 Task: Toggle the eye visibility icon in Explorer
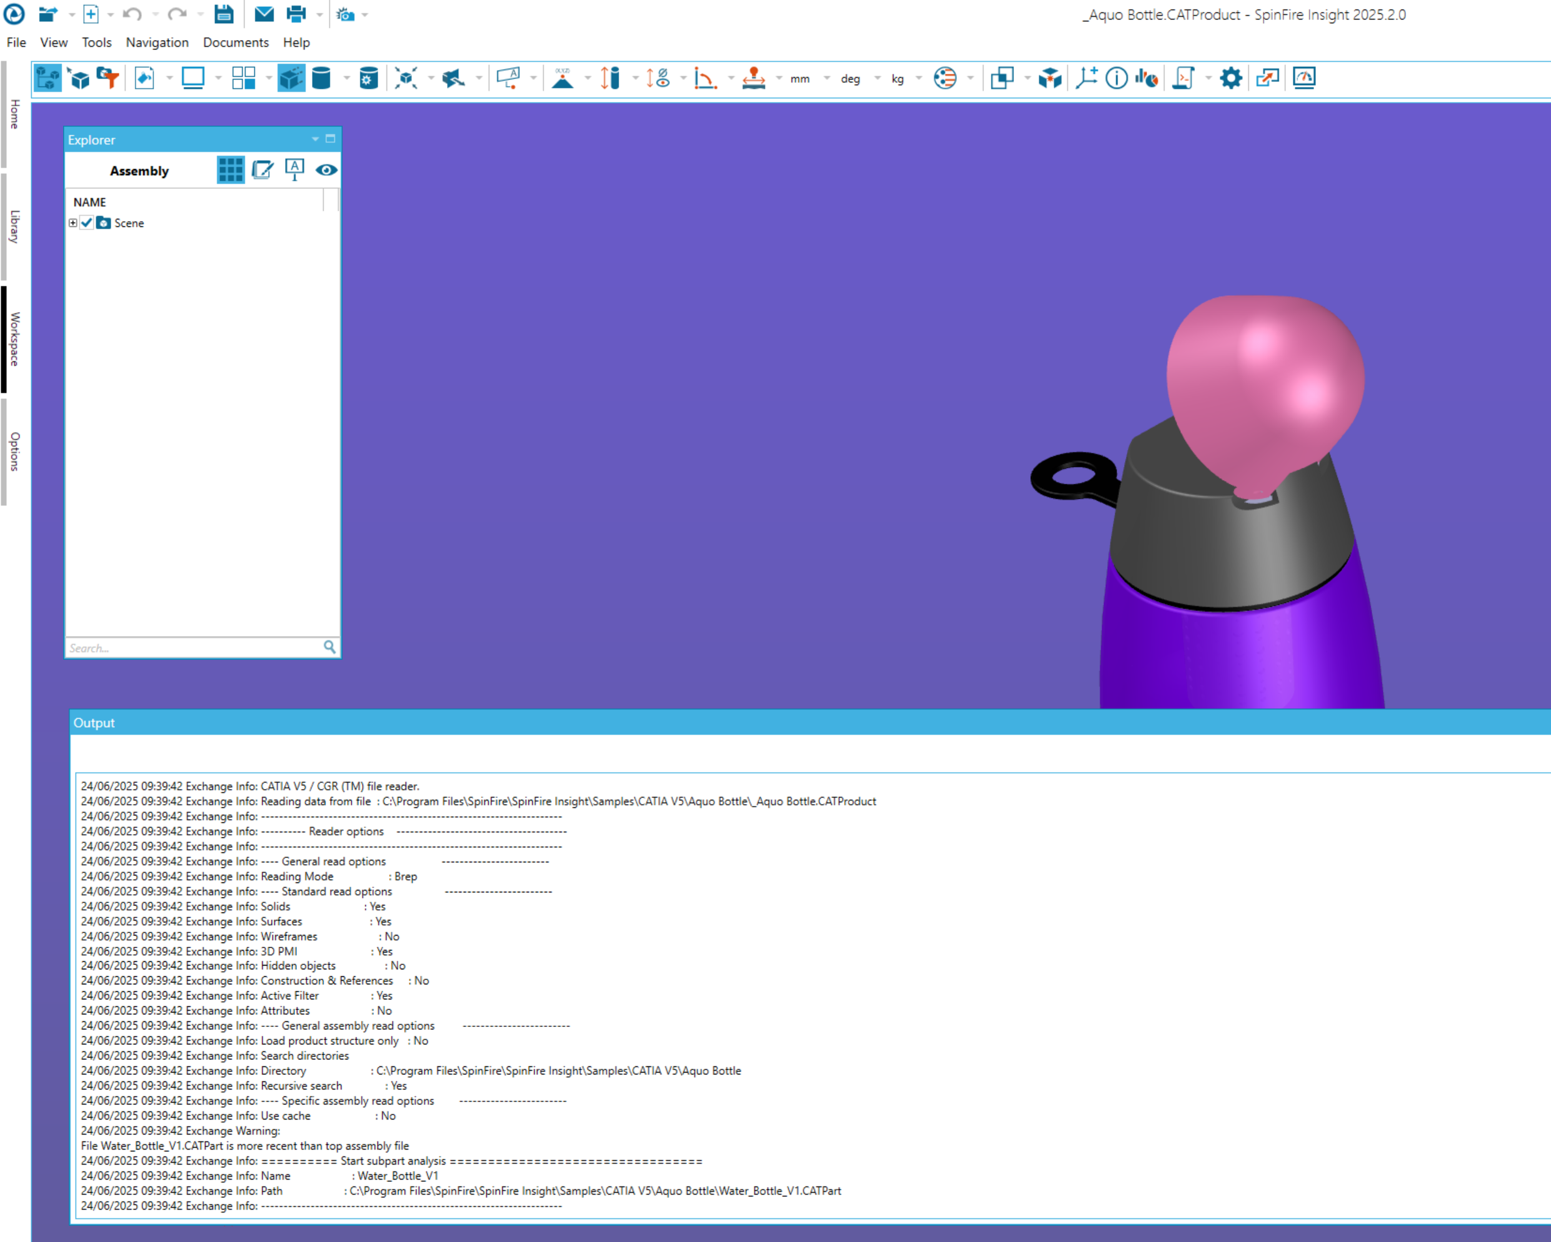(x=326, y=171)
